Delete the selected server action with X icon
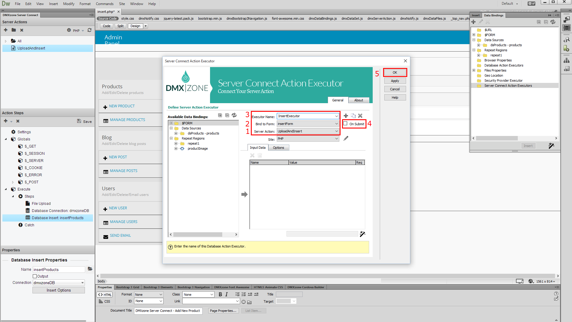The width and height of the screenshot is (572, 322). tap(22, 30)
